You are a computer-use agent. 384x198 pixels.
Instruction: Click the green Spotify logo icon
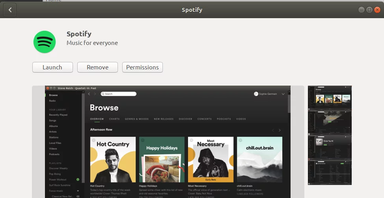(45, 42)
